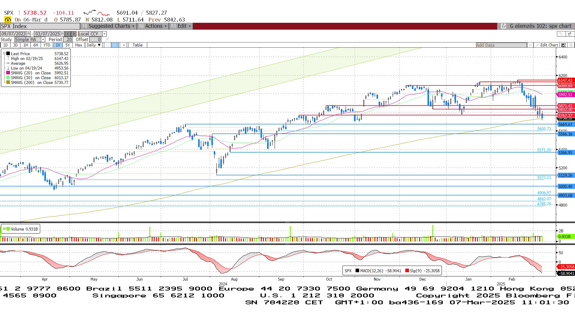575x319 pixels.
Task: Click the undo arrow icon
Action: pos(561,34)
